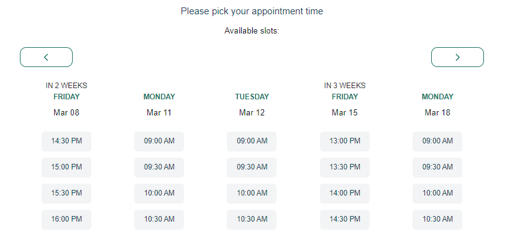This screenshot has height=234, width=507.
Task: Choose 09:30 AM on Monday Mar 11
Action: (x=159, y=168)
